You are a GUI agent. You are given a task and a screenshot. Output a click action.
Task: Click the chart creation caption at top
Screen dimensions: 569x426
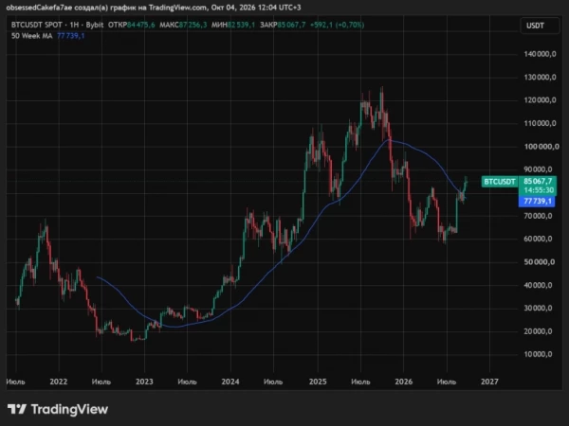pyautogui.click(x=154, y=8)
